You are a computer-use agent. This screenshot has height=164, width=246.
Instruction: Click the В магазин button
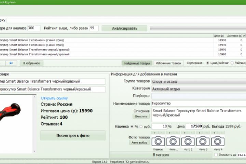161,155
